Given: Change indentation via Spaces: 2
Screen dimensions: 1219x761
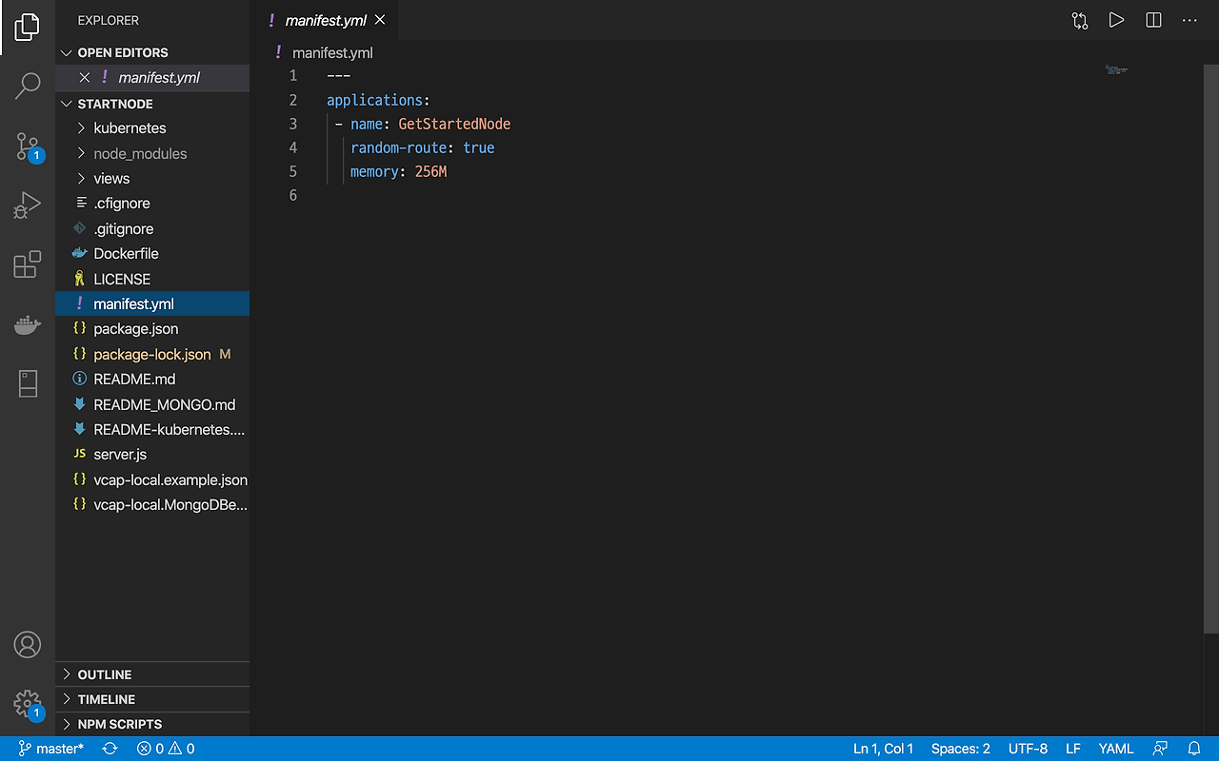Looking at the screenshot, I should click(961, 749).
